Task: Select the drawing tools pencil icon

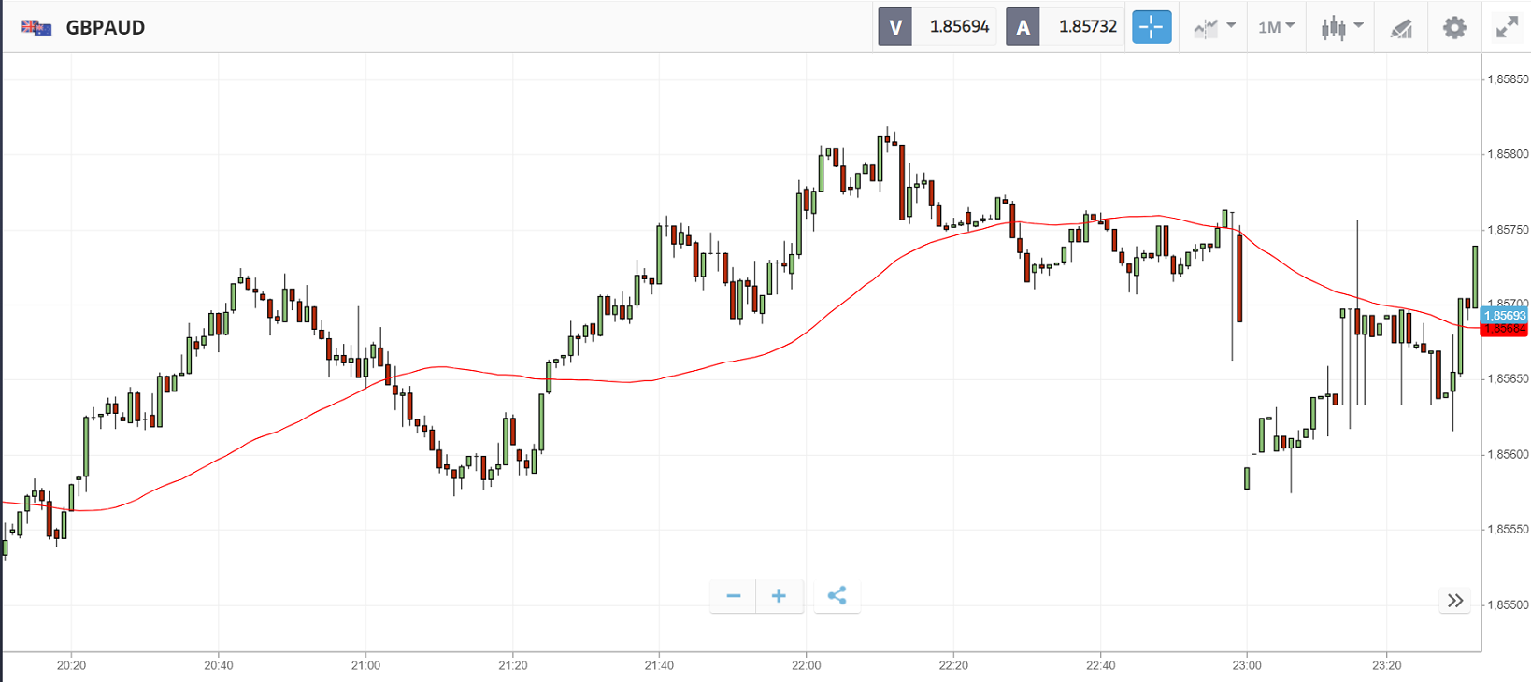Action: (x=1400, y=28)
